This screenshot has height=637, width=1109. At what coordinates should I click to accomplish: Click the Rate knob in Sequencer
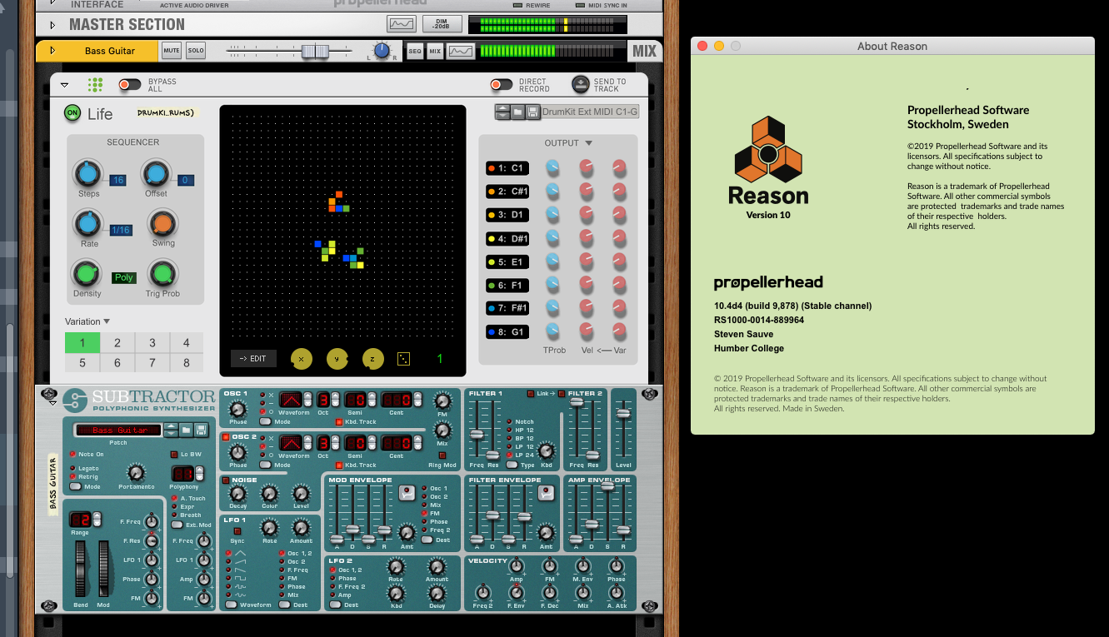click(x=87, y=223)
